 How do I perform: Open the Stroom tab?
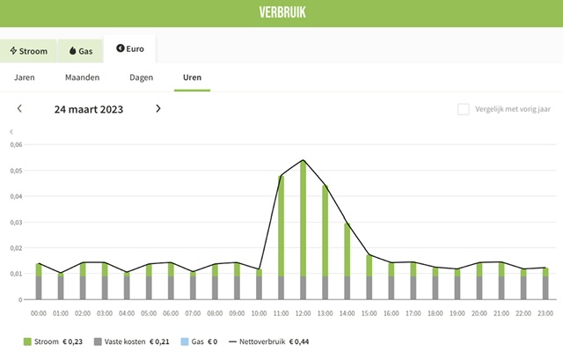[x=28, y=51]
